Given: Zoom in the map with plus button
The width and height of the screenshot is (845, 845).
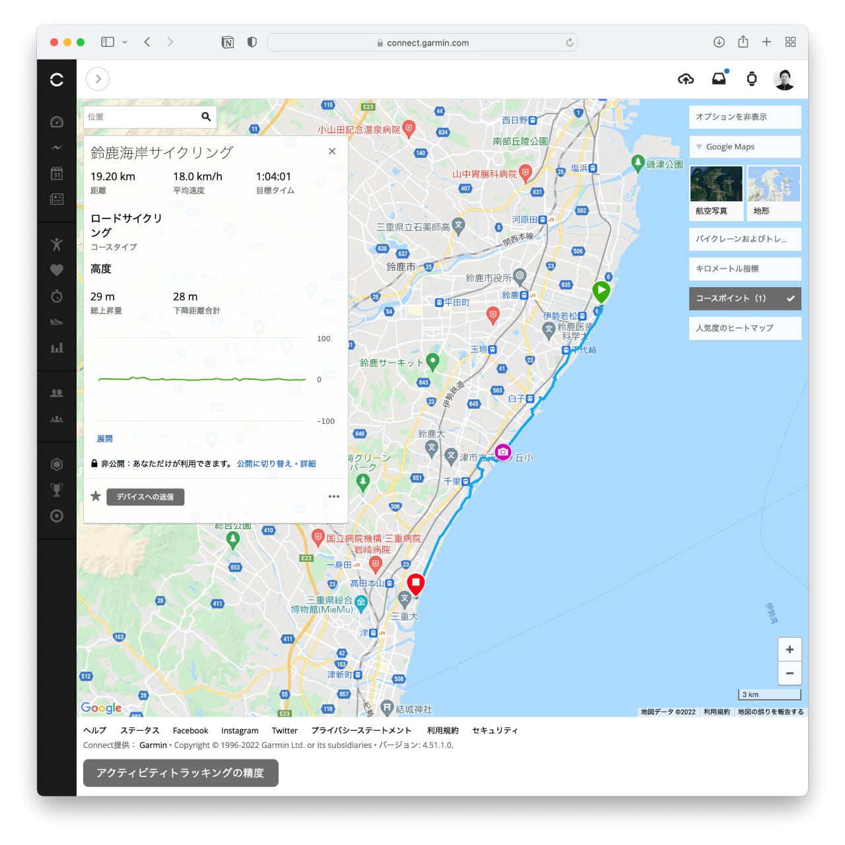Looking at the screenshot, I should pos(790,650).
